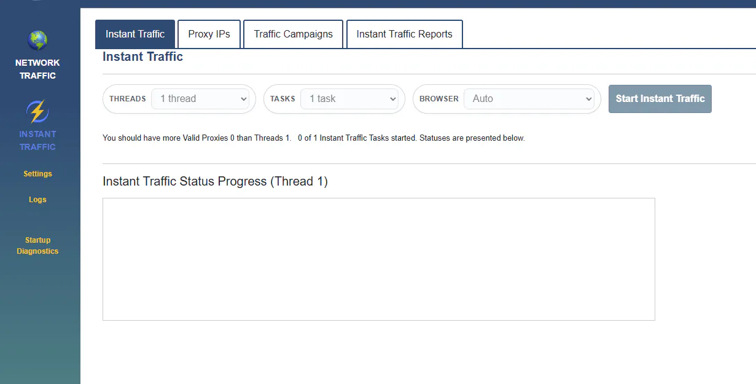756x384 pixels.
Task: Click the Instant Traffic lightning bolt icon
Action: tap(37, 112)
